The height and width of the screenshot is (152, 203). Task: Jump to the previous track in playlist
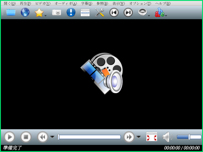[x=114, y=12]
